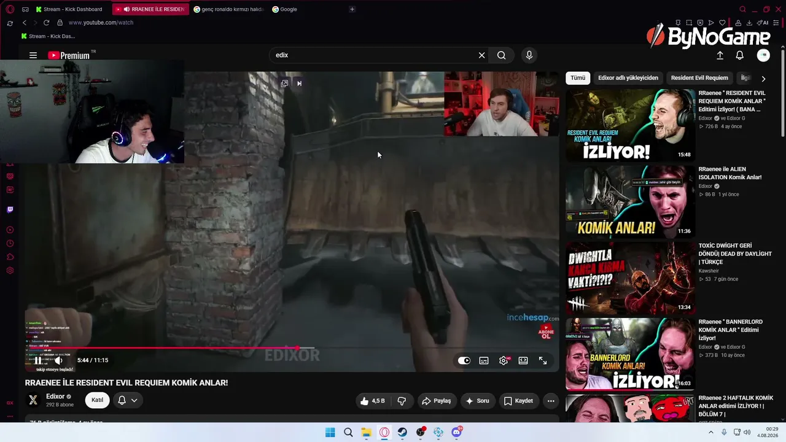The image size is (786, 442).
Task: Clear the search box text
Action: 482,55
